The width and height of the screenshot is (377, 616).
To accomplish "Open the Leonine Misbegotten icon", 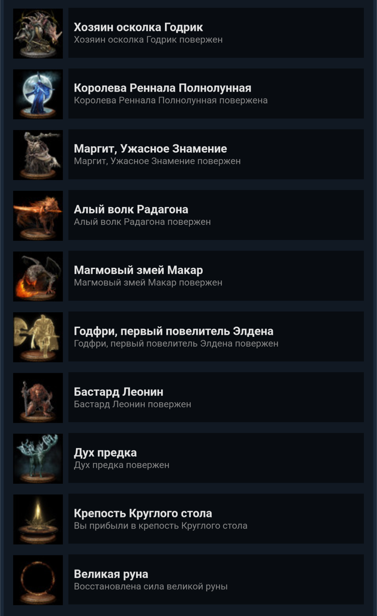I will (38, 398).
